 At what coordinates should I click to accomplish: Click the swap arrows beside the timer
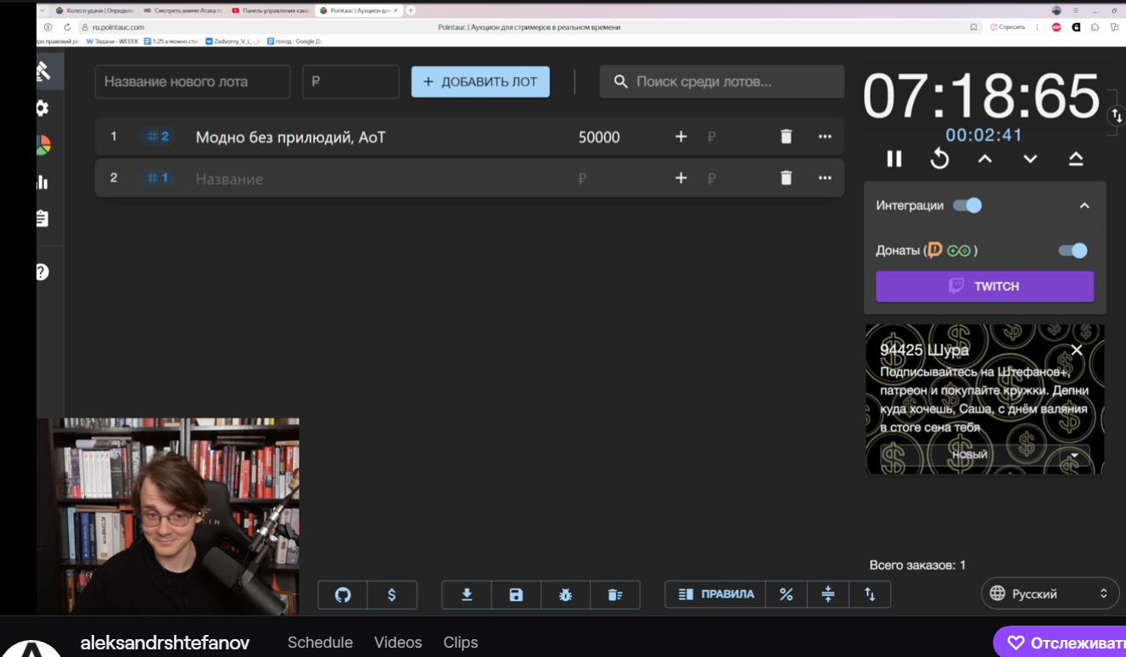coord(1117,116)
